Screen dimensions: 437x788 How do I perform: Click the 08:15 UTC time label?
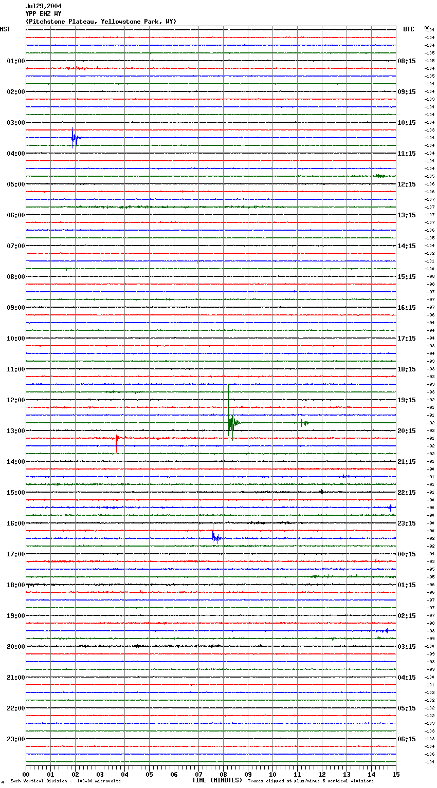click(407, 61)
